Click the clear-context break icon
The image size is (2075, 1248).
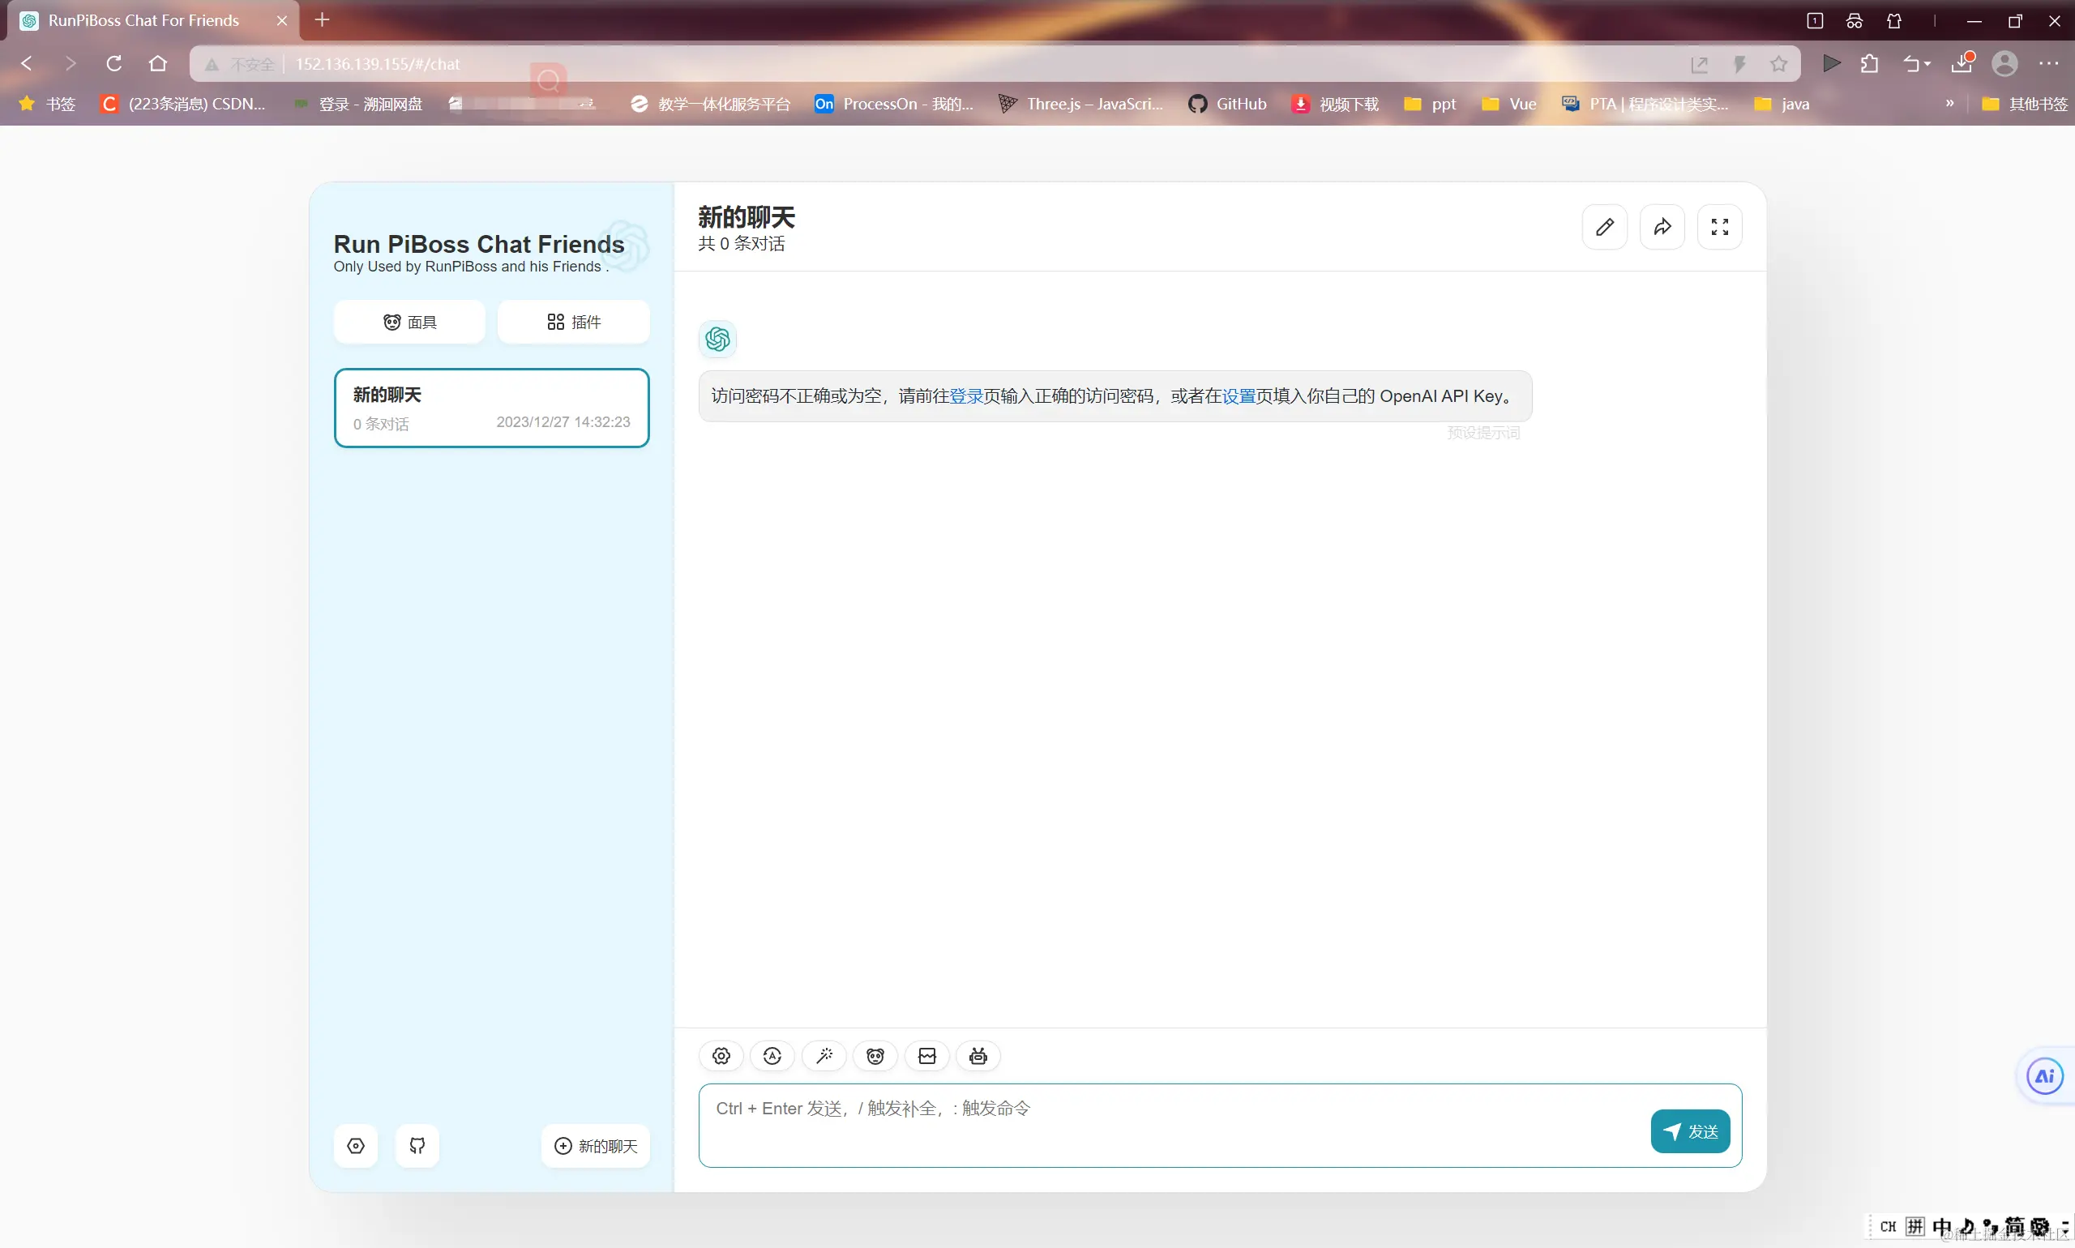927,1056
